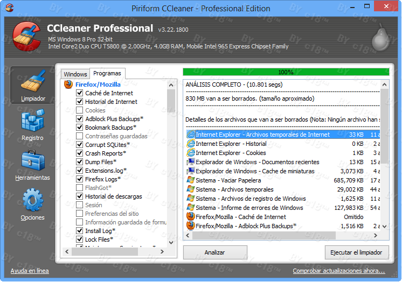The height and width of the screenshot is (282, 402).
Task: Enable Preferencias del sitio checkbox
Action: pos(80,213)
